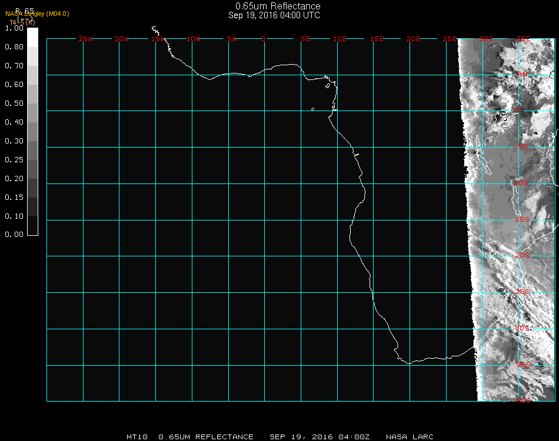Click the 5N latitude label
This screenshot has height=441, width=559.
(522, 74)
